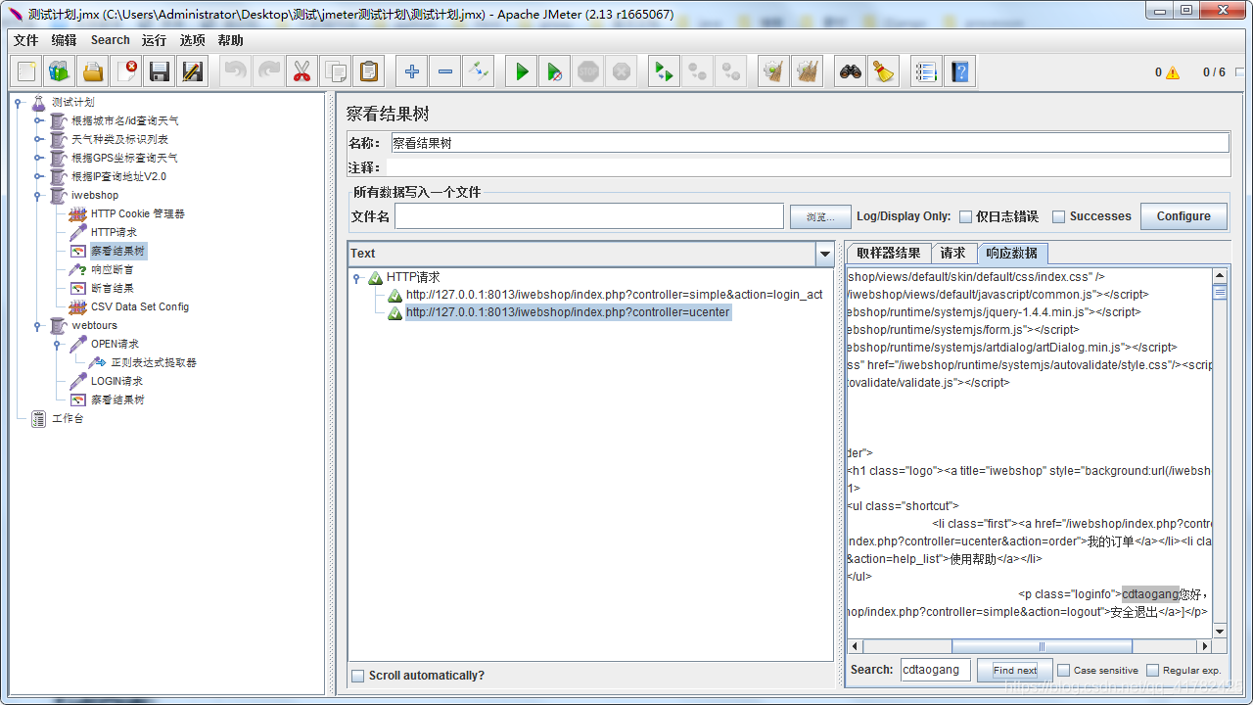The width and height of the screenshot is (1253, 705).
Task: Toggle the Successes checkbox
Action: (1058, 216)
